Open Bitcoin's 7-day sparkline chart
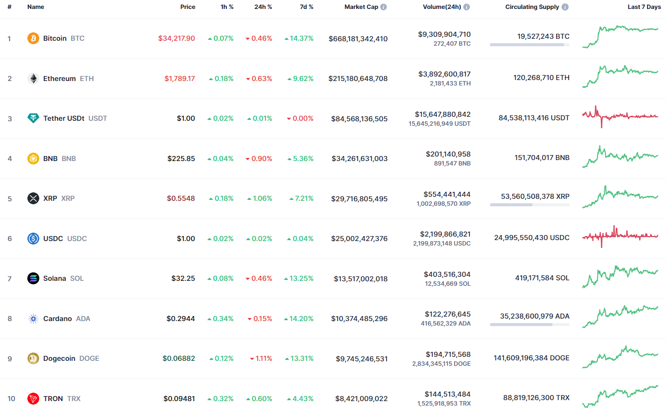 (620, 36)
